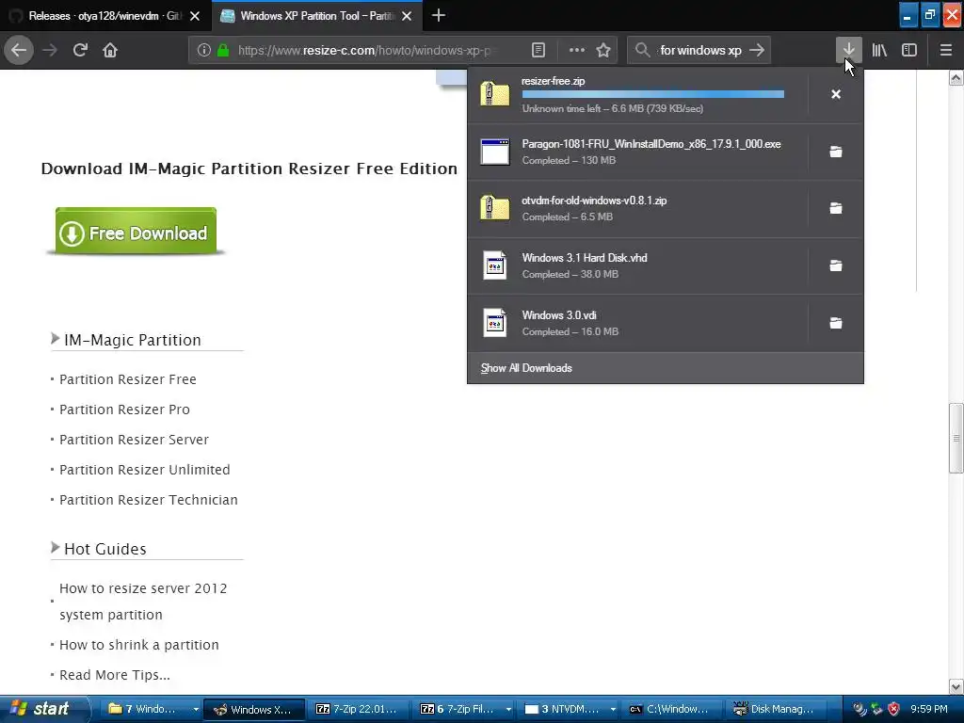This screenshot has width=964, height=723.
Task: Open Partition Resizer Pro link
Action: (125, 410)
